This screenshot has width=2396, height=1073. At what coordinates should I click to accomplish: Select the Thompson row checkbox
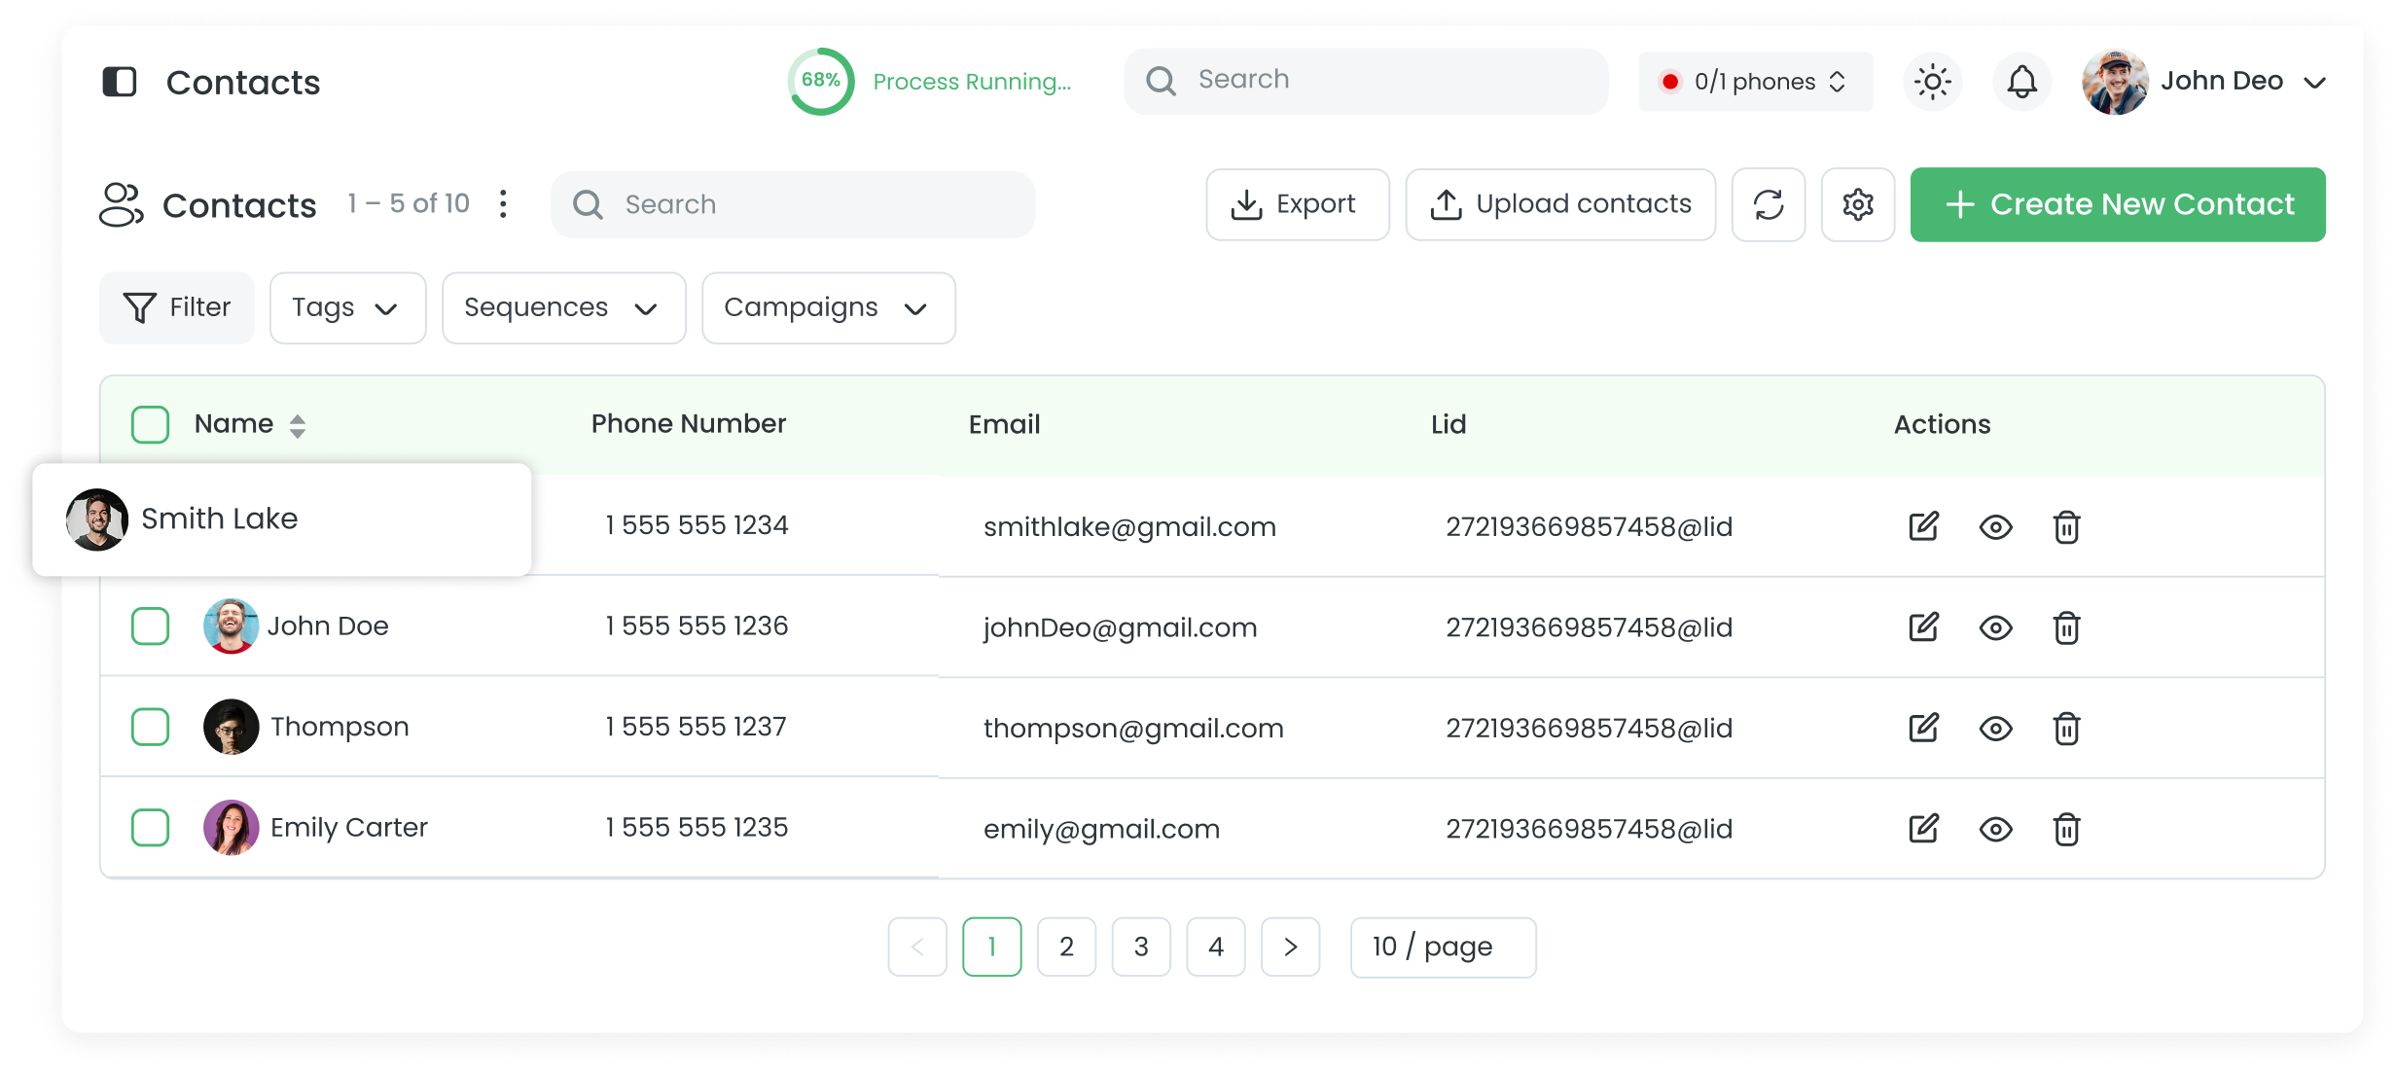click(x=151, y=727)
